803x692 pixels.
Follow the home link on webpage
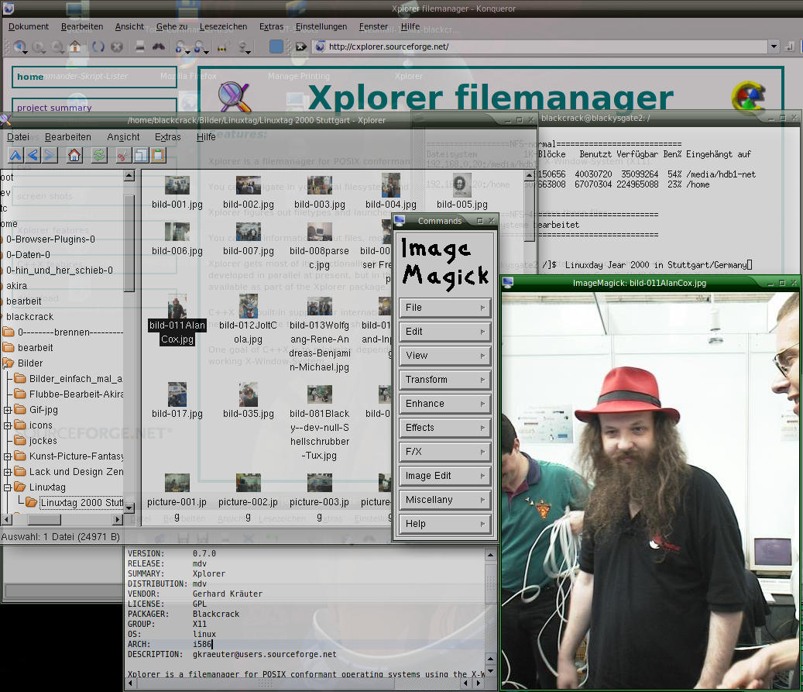point(30,77)
